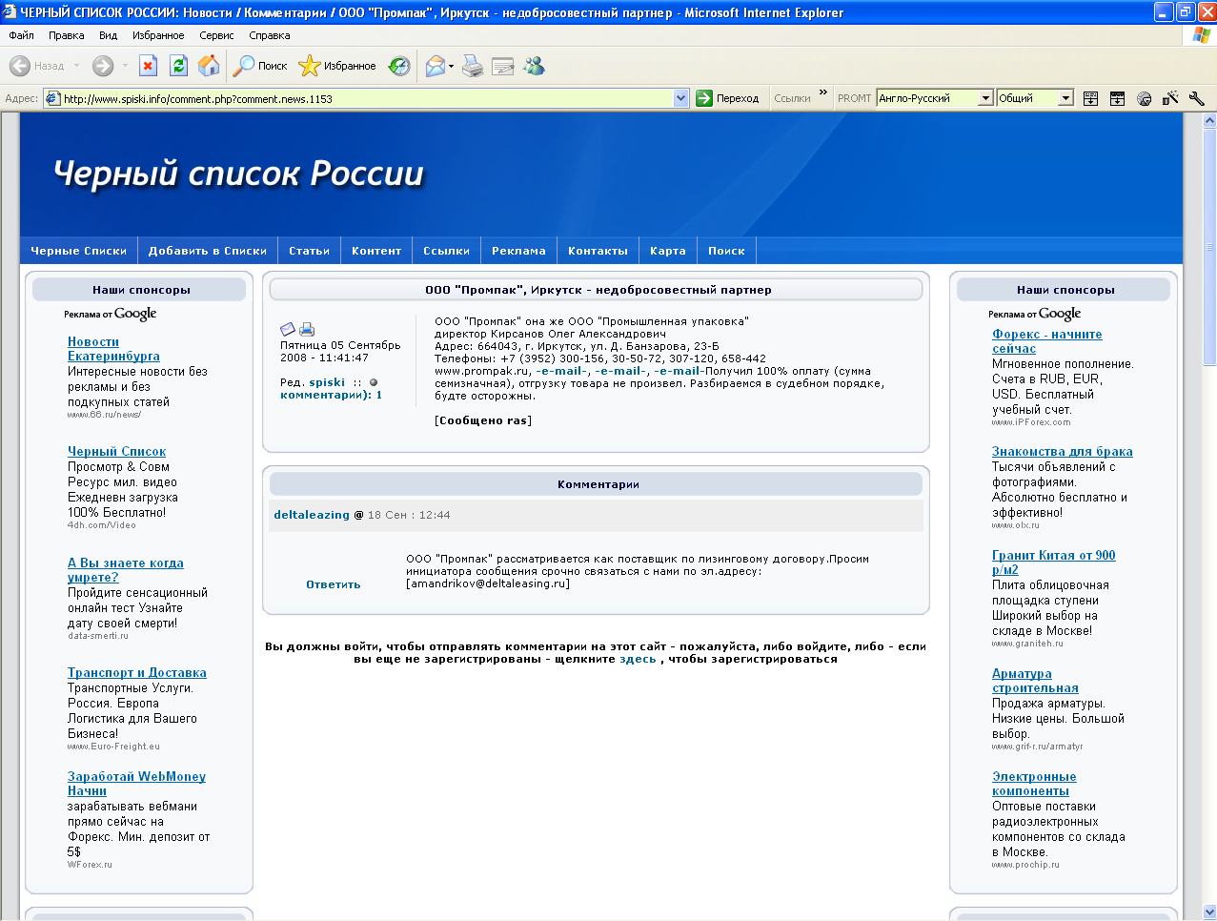Expand the Общий PROMT topic dropdown

tap(1065, 98)
